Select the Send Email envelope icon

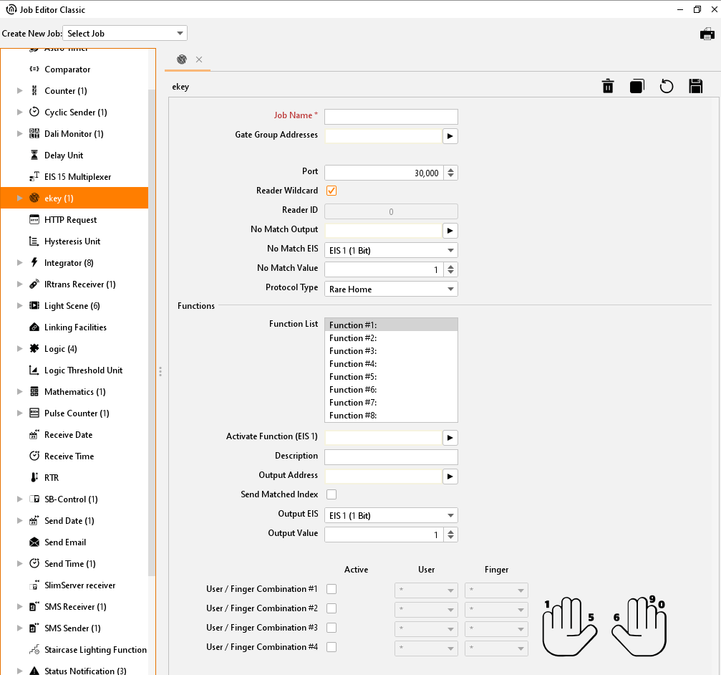(34, 542)
